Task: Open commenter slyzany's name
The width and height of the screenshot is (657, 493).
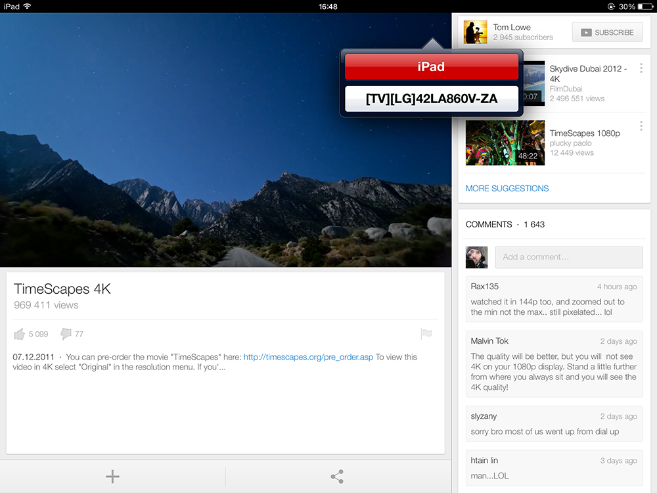Action: coord(484,416)
